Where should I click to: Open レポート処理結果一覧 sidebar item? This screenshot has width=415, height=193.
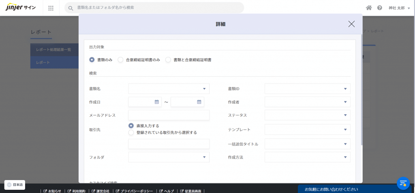point(53,49)
